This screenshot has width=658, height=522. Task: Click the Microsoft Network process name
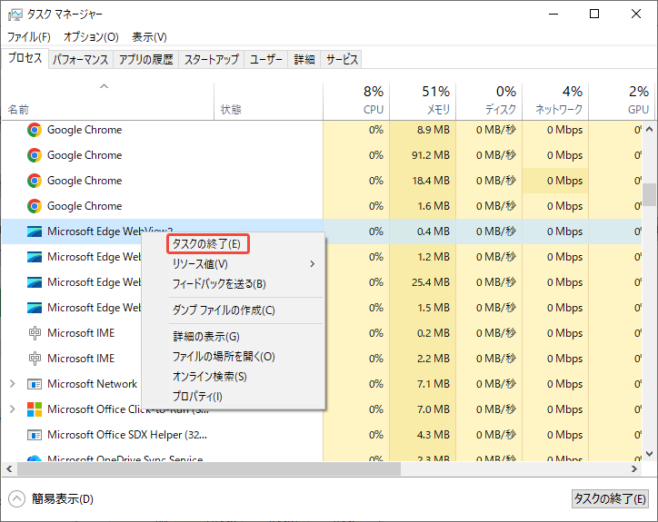(93, 384)
